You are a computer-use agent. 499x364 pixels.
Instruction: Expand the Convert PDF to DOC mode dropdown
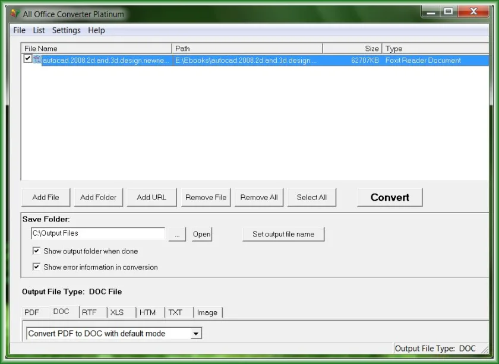tap(196, 334)
